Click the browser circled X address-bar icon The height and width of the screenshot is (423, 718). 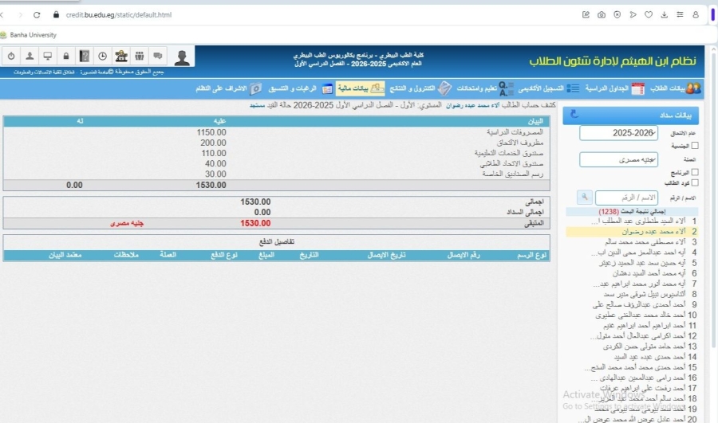pos(617,14)
